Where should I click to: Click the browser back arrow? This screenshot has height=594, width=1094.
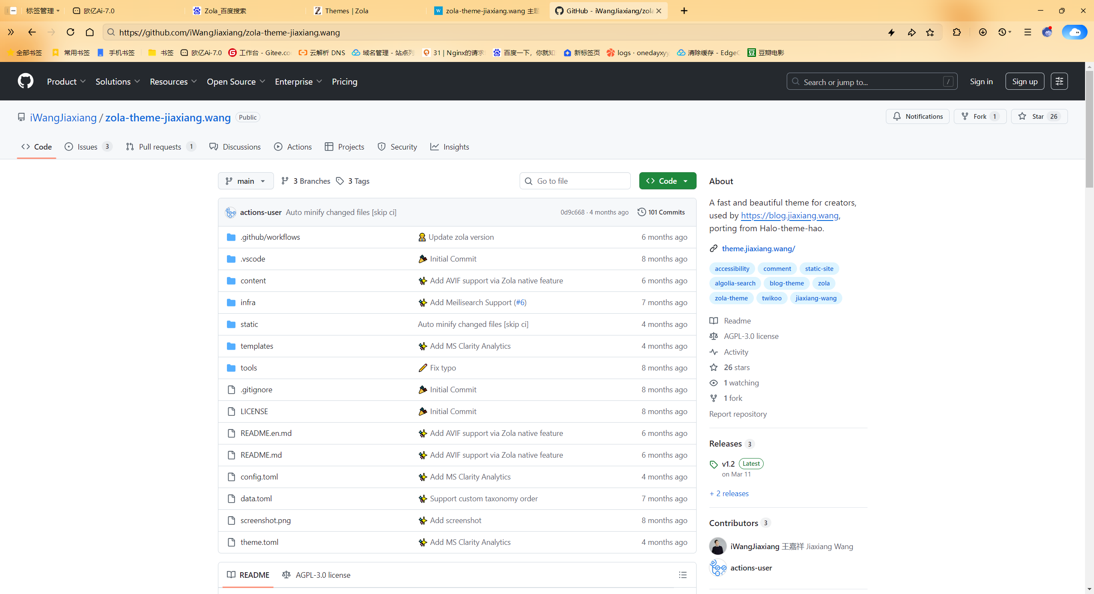32,32
